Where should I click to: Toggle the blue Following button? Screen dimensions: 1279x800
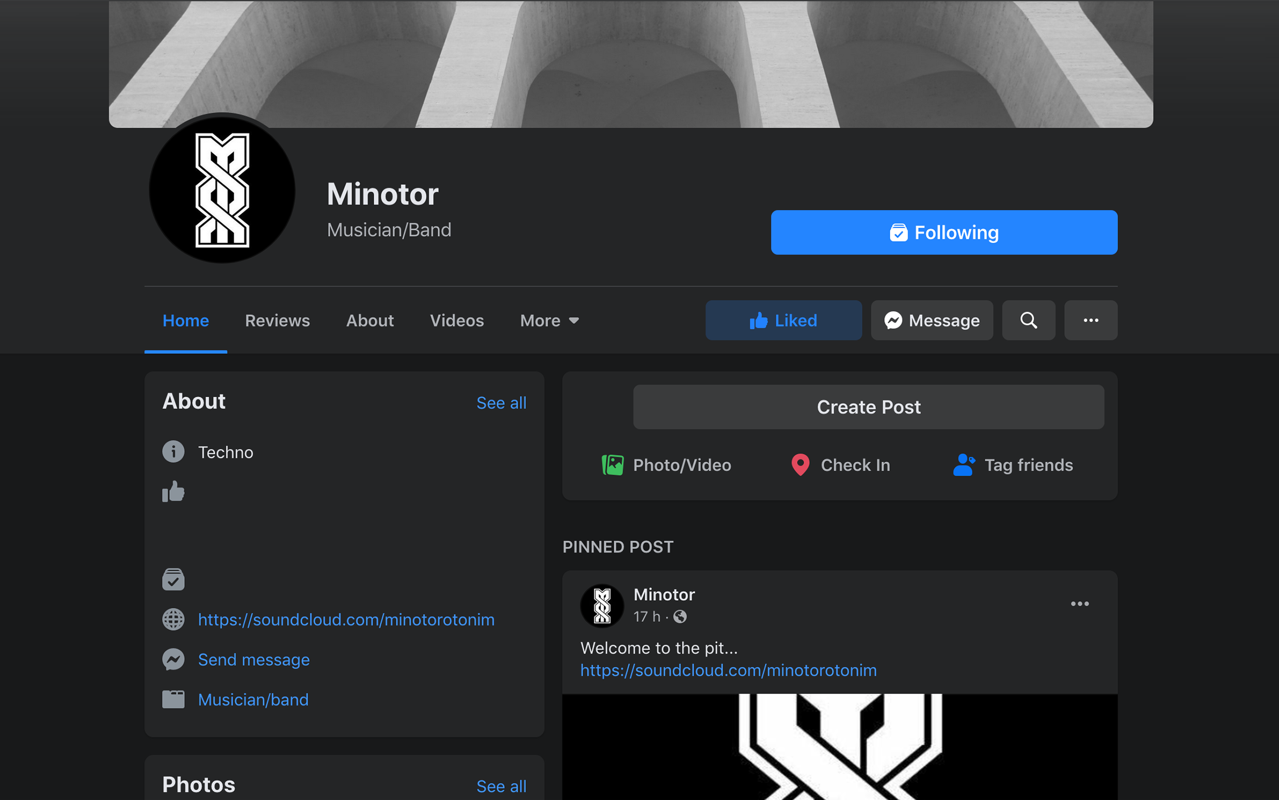point(944,232)
